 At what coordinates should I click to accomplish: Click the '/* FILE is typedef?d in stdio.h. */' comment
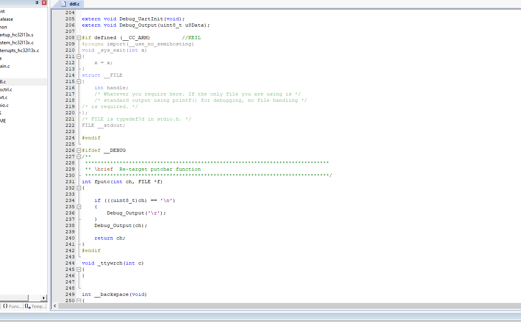point(137,119)
